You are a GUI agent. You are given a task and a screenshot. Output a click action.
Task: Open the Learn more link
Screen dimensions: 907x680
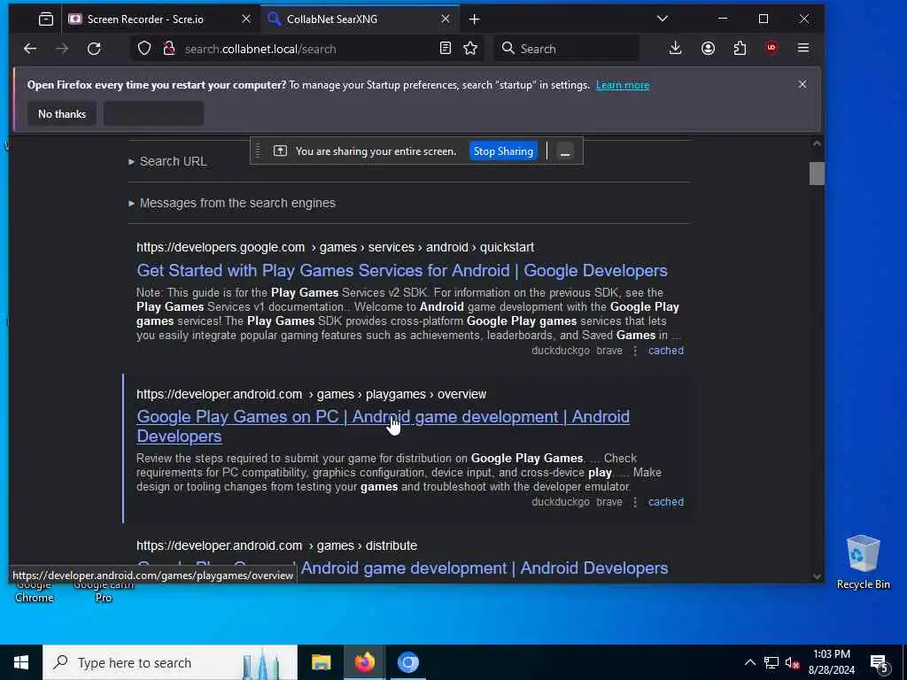(623, 85)
